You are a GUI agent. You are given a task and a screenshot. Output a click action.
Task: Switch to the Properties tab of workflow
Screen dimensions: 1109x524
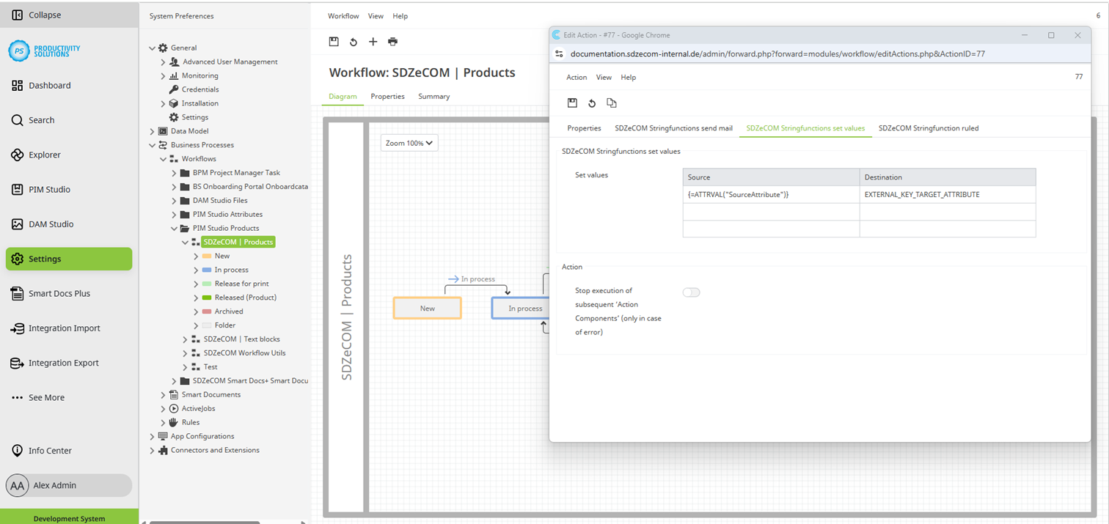click(x=387, y=97)
